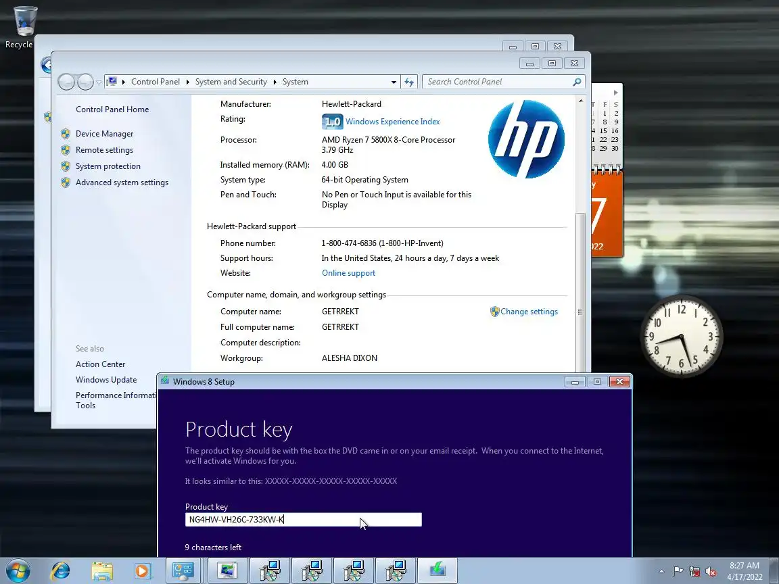Click the Action Center flag tray icon
Image resolution: width=779 pixels, height=584 pixels.
[678, 571]
